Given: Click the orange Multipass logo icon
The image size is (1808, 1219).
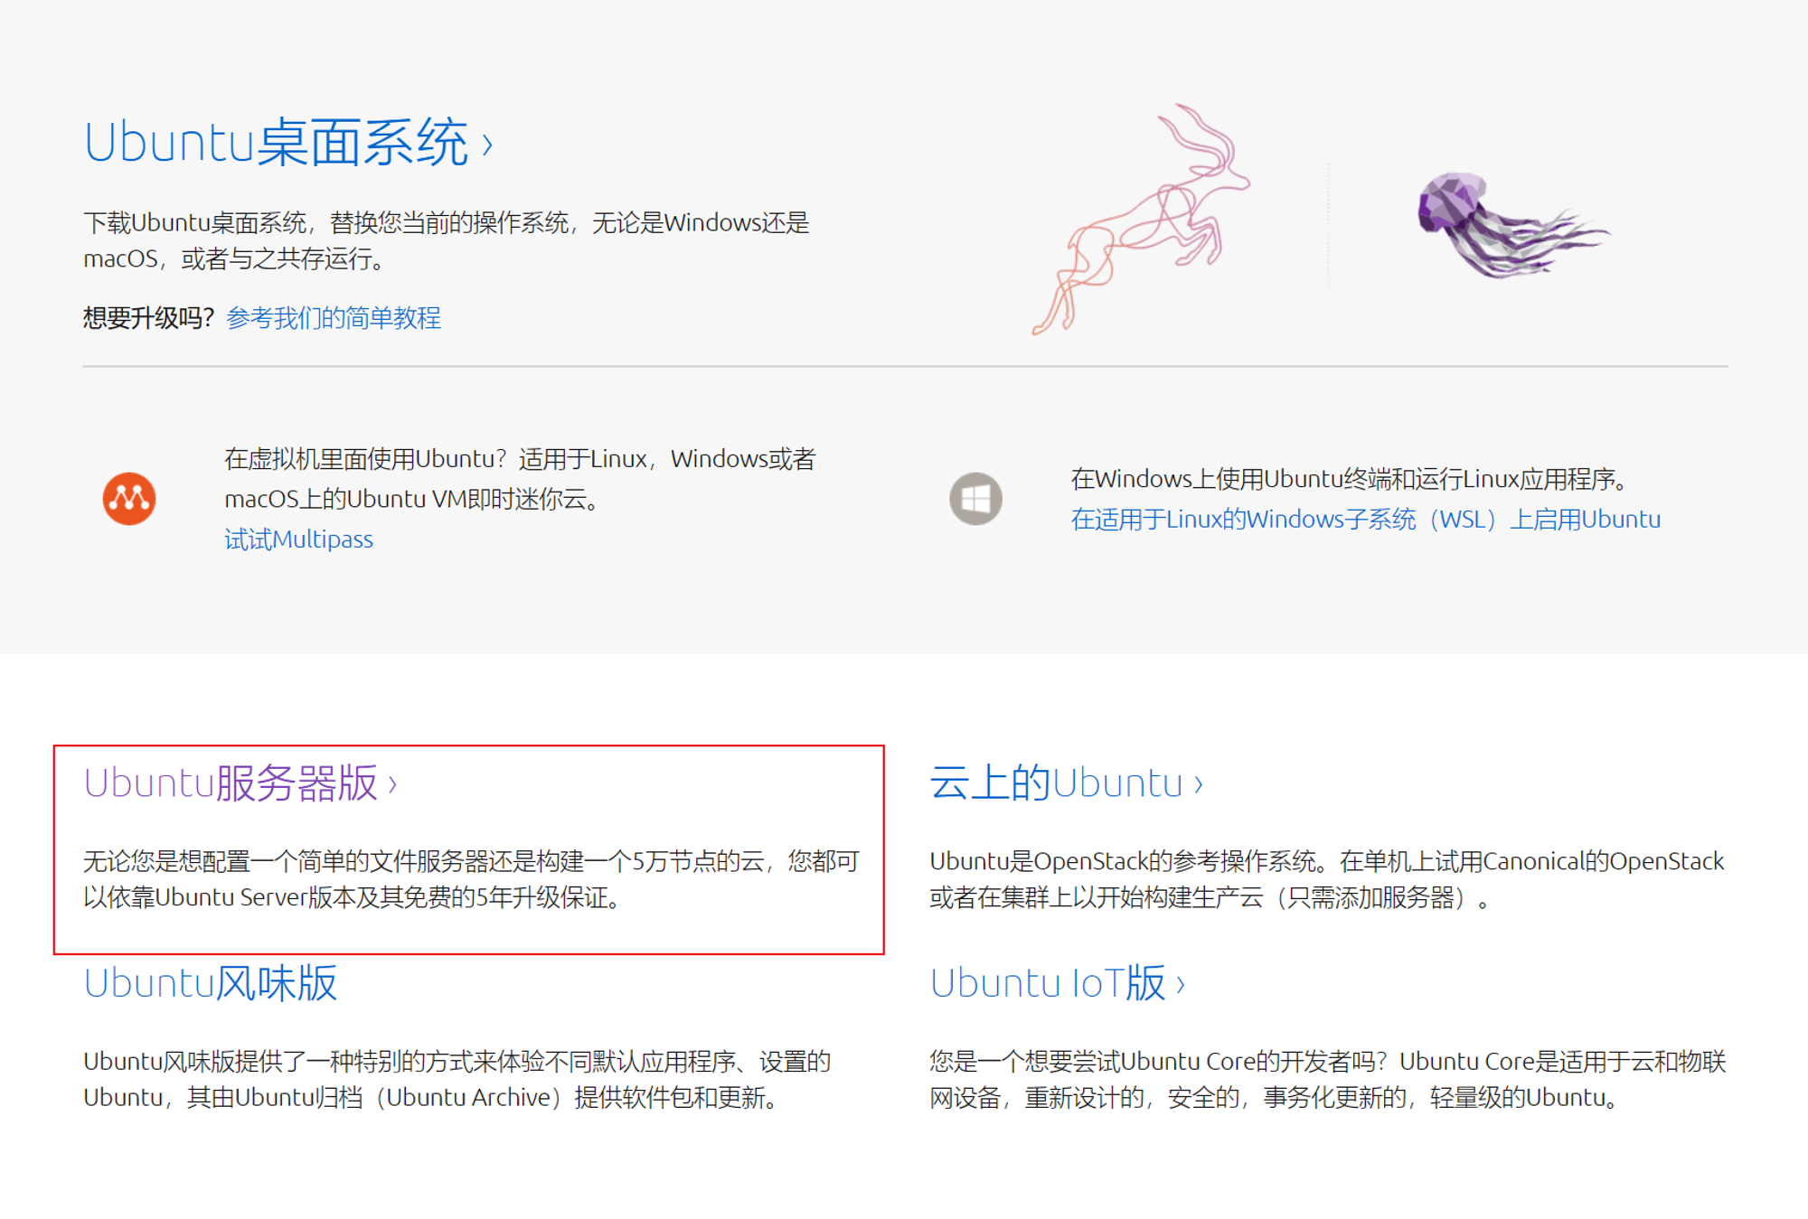Looking at the screenshot, I should coord(129,498).
